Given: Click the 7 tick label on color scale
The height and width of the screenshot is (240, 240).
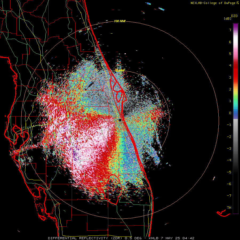Looking at the screenshot, I should (230, 30).
